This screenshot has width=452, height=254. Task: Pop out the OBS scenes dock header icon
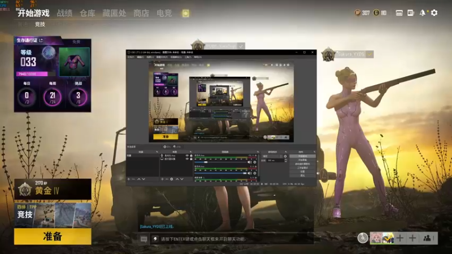[157, 152]
